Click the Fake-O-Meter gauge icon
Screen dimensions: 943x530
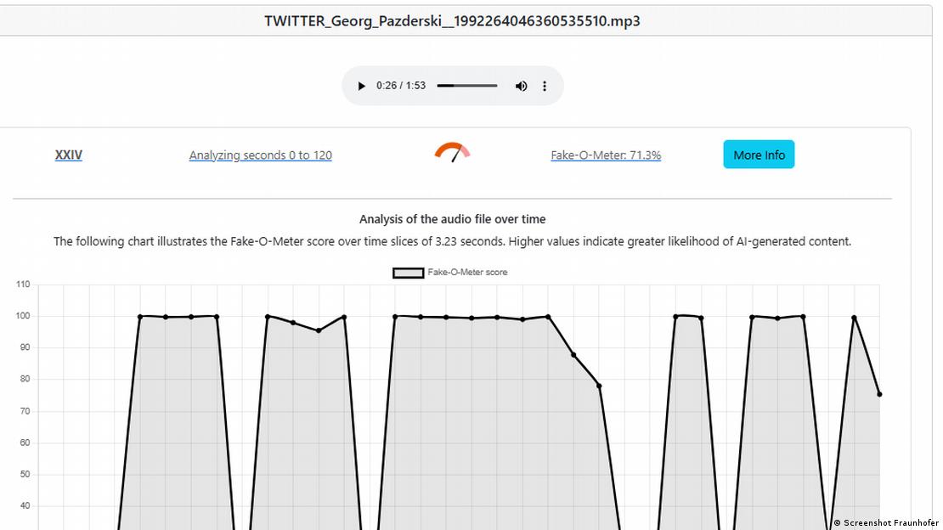[452, 153]
